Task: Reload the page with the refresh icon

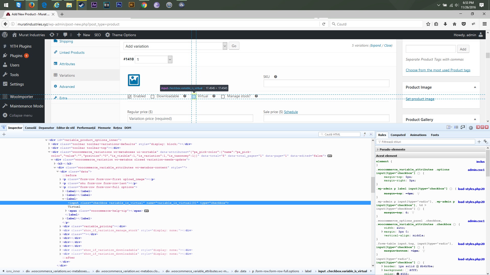Action: [324, 24]
